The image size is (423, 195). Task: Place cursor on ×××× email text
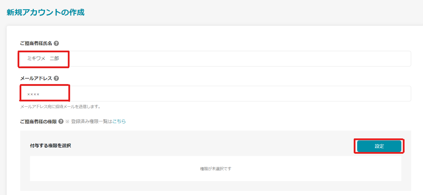pyautogui.click(x=33, y=94)
